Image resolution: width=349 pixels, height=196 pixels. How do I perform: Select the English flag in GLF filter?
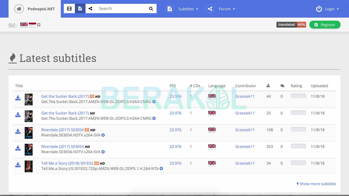[x=24, y=24]
